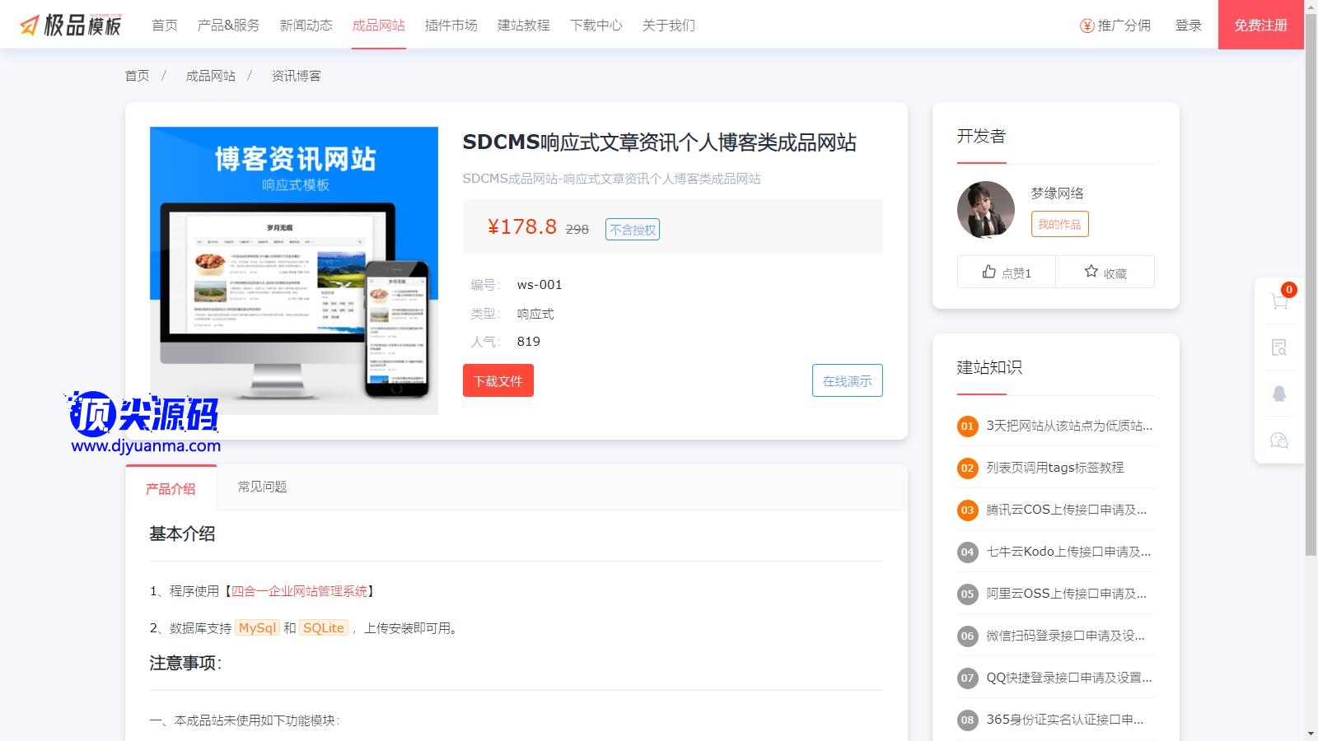
Task: Click the thumbs-up 点赞 icon
Action: coord(989,272)
